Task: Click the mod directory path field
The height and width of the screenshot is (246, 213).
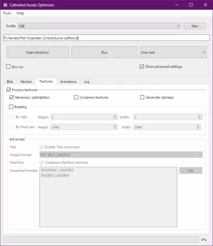Action: tap(106, 38)
